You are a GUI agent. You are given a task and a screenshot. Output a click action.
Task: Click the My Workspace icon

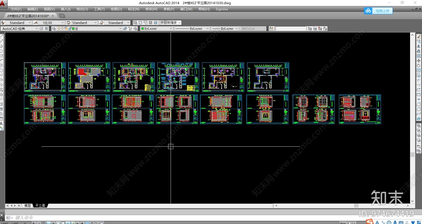tap(47, 29)
